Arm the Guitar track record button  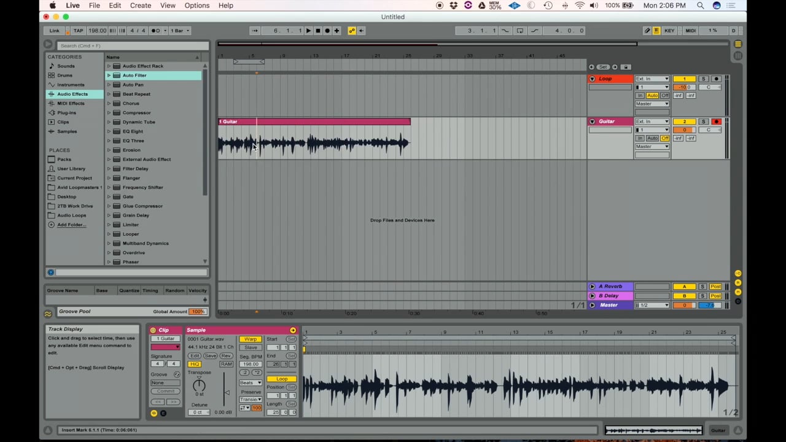click(716, 122)
